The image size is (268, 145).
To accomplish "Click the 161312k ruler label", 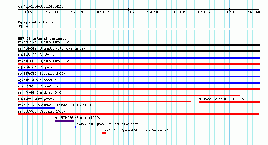I will [204, 12].
